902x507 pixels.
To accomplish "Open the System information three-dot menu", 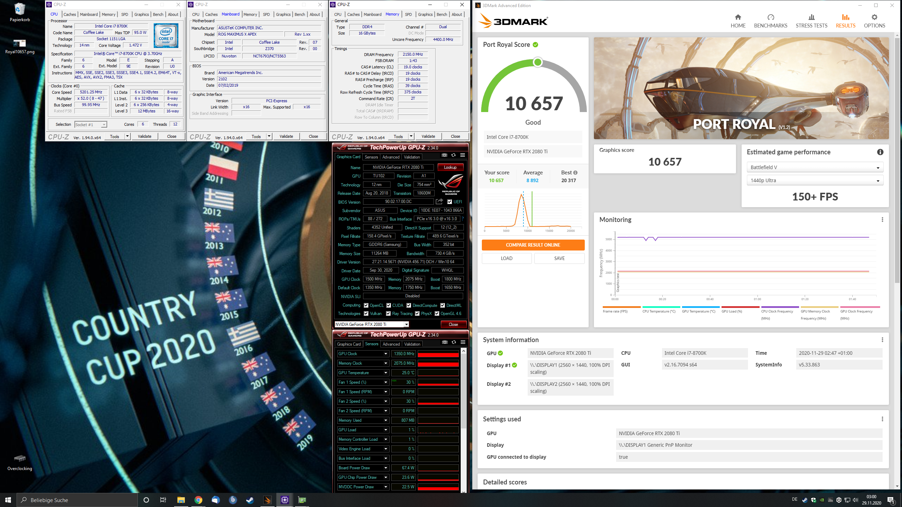I will (x=882, y=340).
